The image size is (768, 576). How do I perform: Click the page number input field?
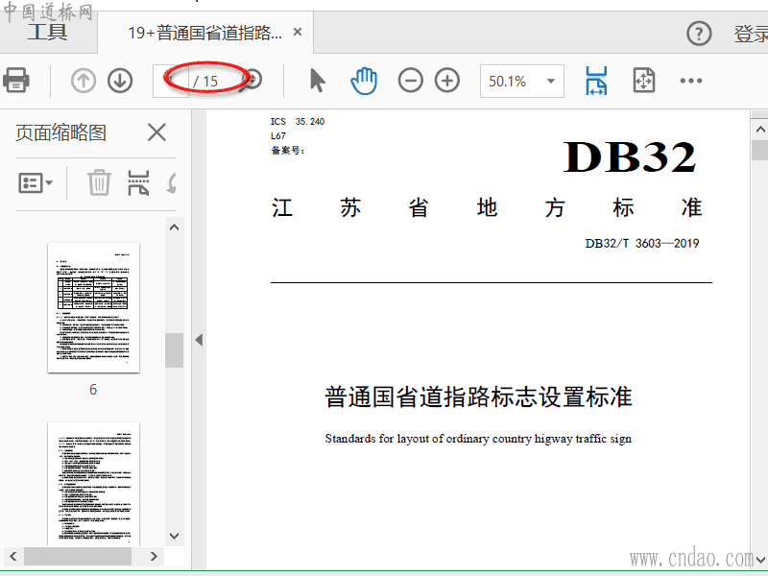(x=171, y=81)
